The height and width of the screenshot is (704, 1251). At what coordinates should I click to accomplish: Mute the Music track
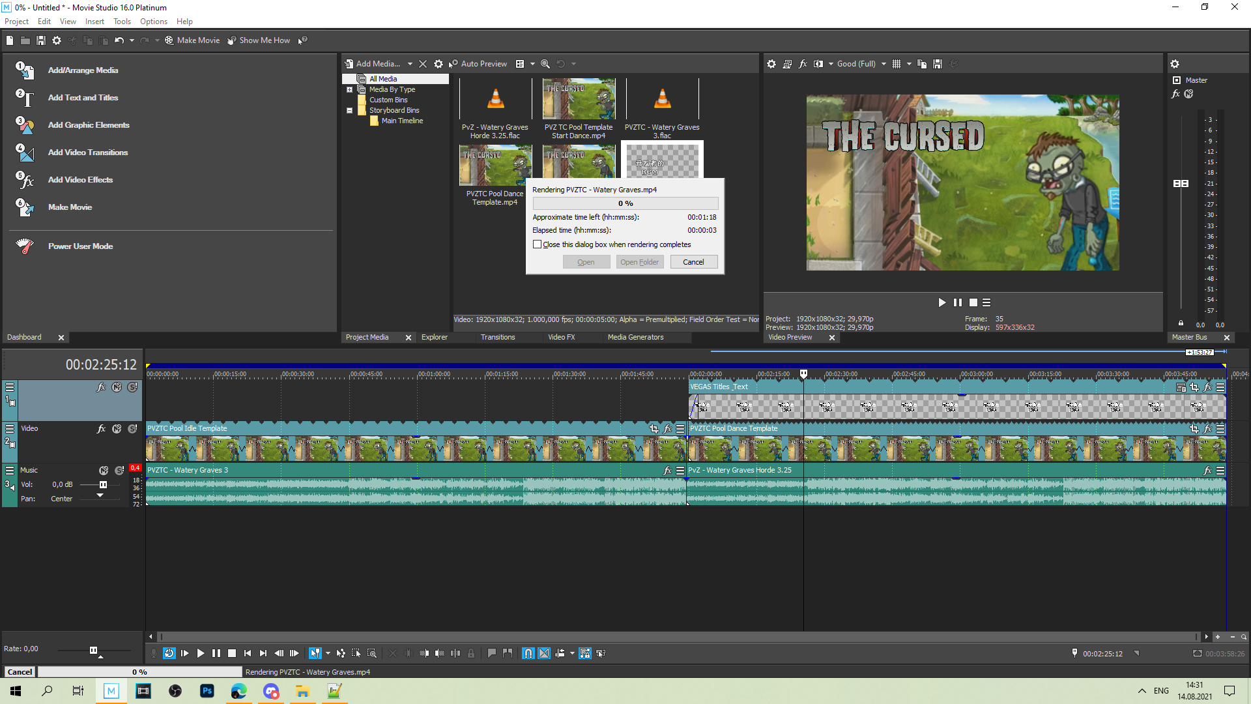104,471
